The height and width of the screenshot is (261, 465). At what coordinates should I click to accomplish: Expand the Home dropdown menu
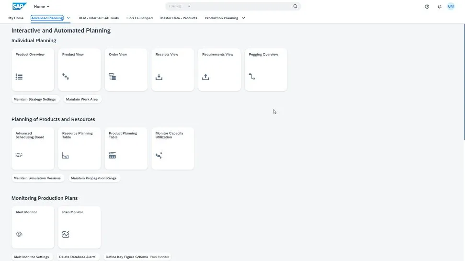pyautogui.click(x=42, y=7)
